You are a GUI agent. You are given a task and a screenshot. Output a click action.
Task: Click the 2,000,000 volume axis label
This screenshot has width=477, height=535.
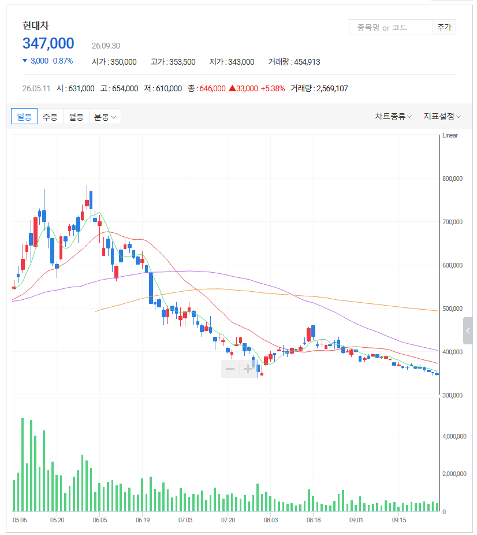(x=454, y=474)
